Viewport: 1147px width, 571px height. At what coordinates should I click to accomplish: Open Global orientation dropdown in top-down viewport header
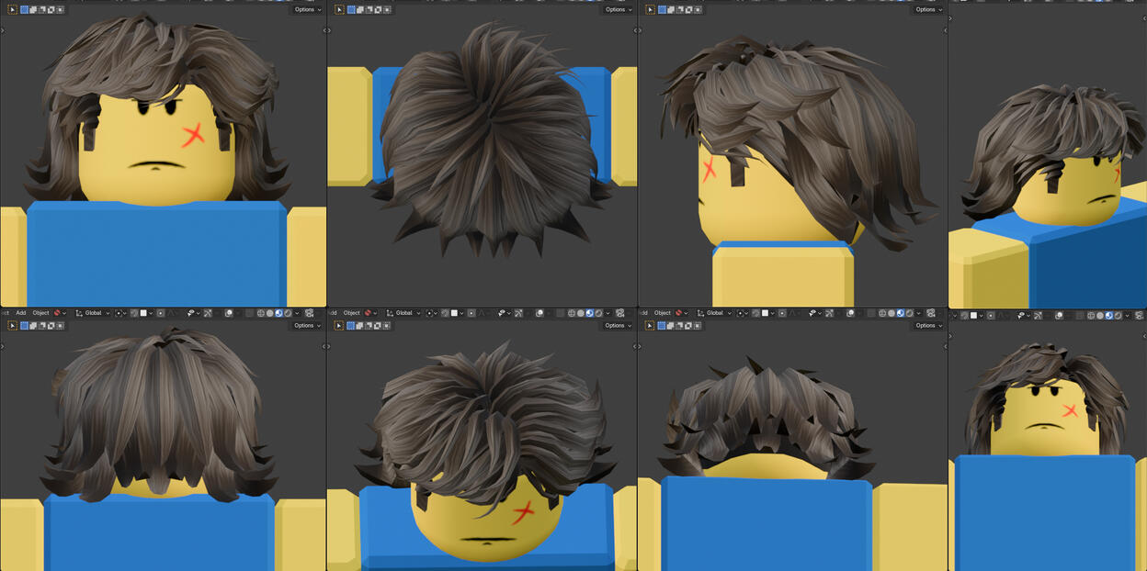(x=403, y=313)
